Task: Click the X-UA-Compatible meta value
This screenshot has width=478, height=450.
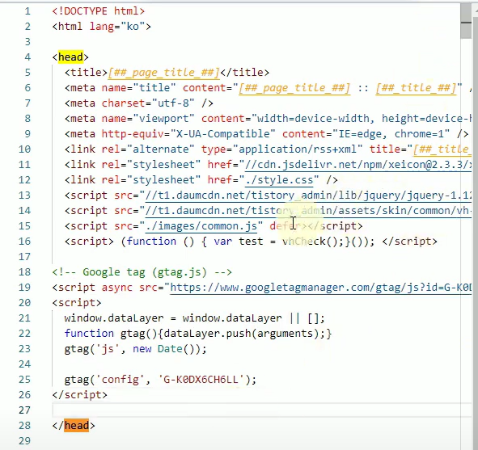Action: pyautogui.click(x=223, y=134)
